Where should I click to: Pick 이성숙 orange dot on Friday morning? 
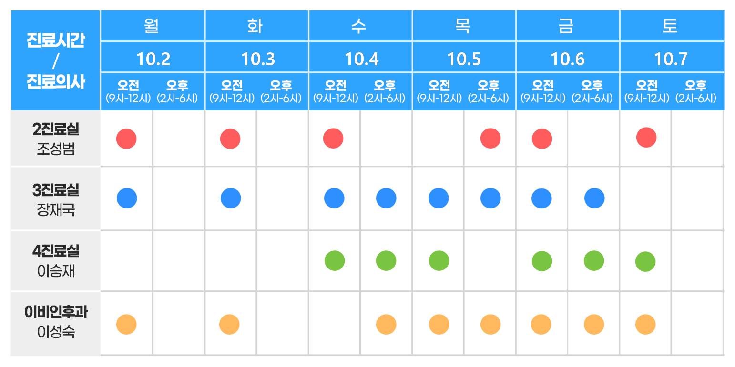point(542,325)
